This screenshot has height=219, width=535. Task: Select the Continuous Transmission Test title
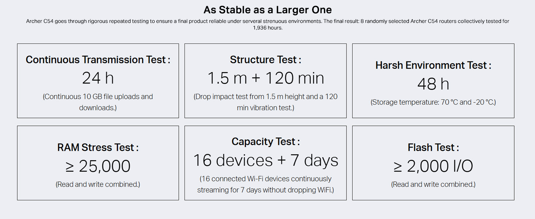(x=98, y=60)
